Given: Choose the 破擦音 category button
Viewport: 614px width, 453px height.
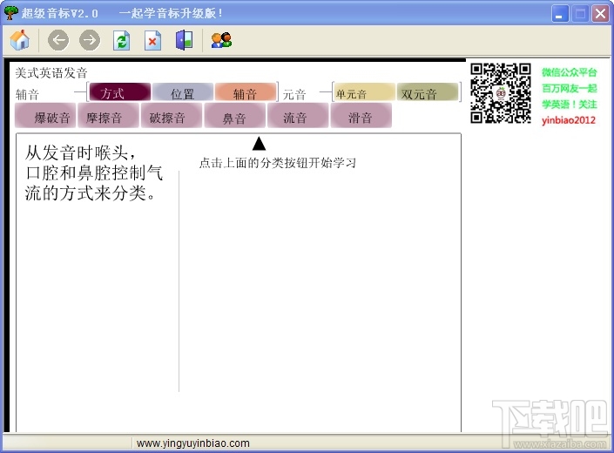Looking at the screenshot, I should (x=172, y=116).
